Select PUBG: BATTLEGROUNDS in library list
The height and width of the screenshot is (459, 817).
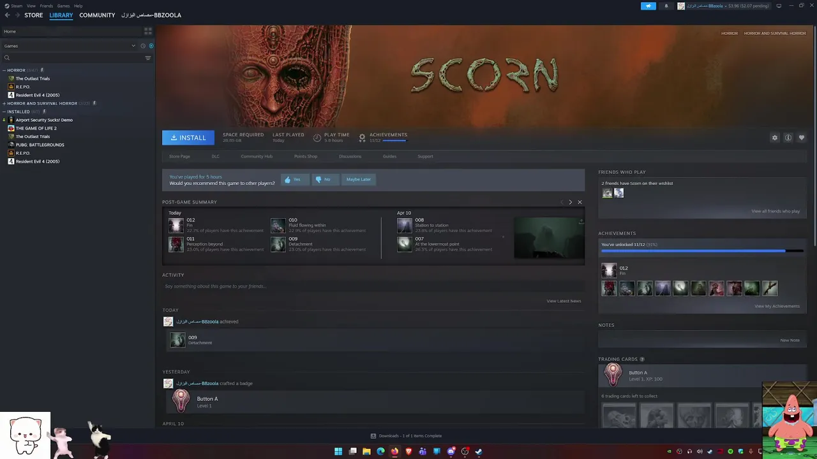point(40,145)
